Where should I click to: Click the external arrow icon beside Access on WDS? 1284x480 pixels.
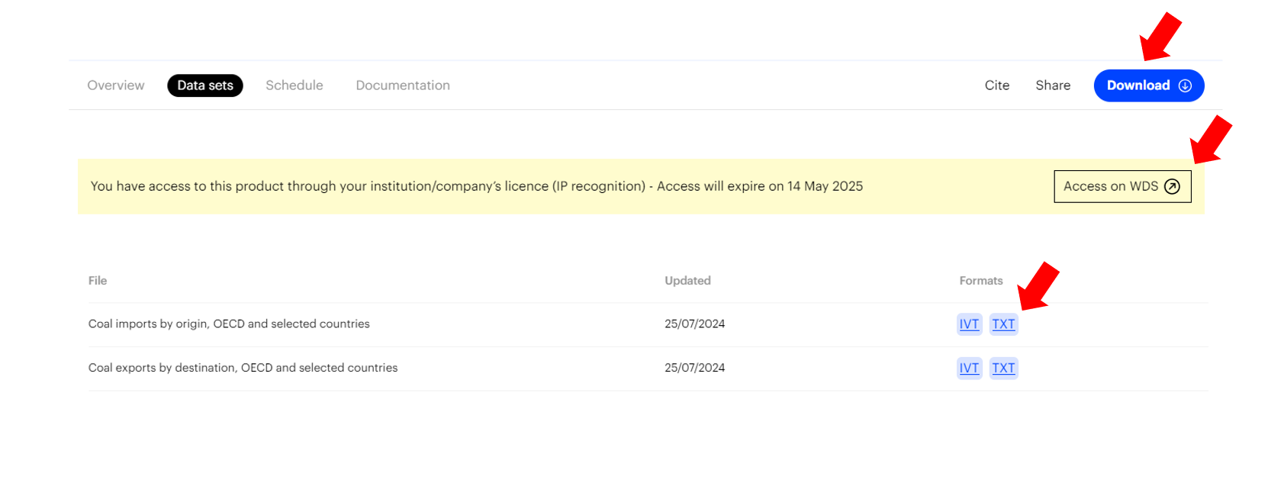click(x=1173, y=186)
